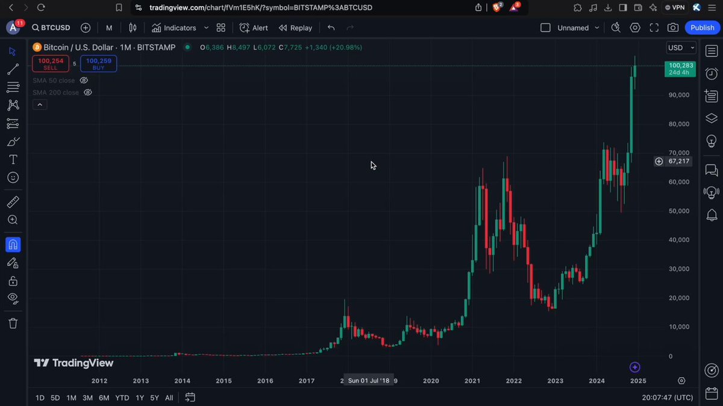This screenshot has width=723, height=406.
Task: Open the Unnamed layout menu
Action: pyautogui.click(x=578, y=28)
